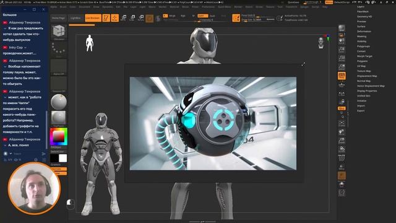
Task: Toggle the Edit mode button
Action: click(106, 18)
